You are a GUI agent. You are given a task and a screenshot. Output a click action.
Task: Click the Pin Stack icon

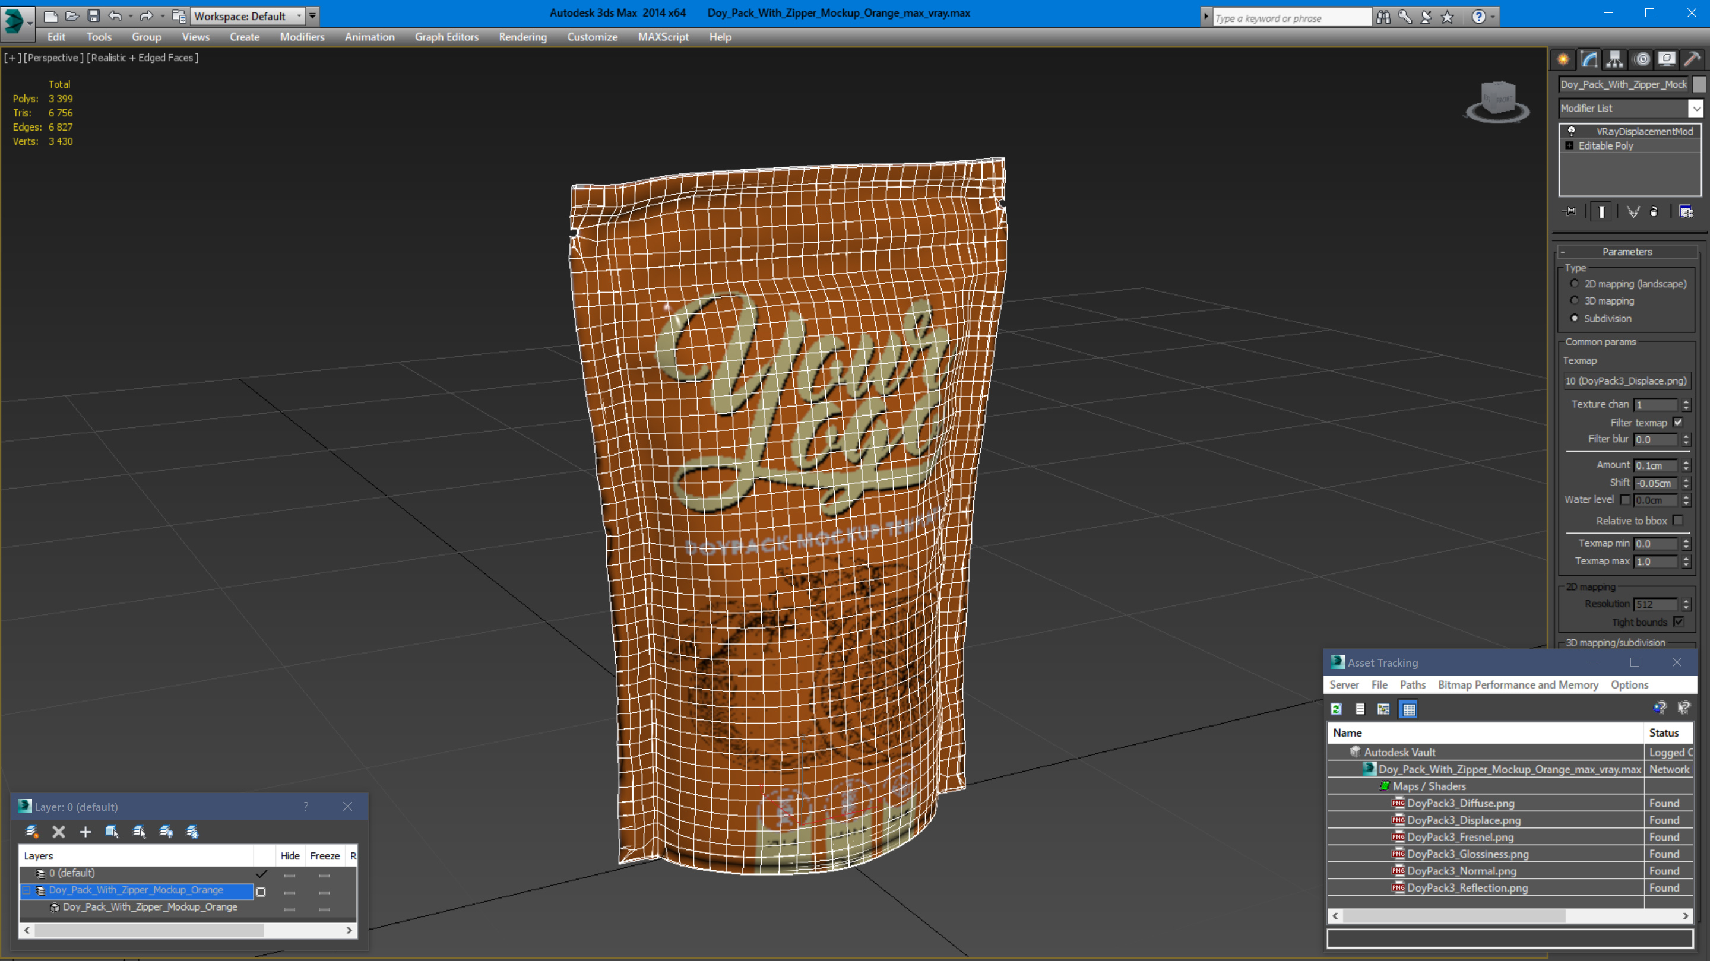pos(1570,212)
